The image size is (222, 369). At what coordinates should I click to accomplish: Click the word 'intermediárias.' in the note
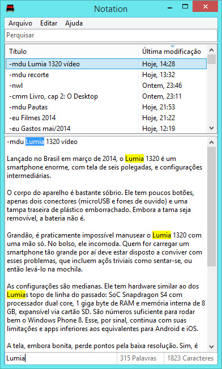pyautogui.click(x=29, y=176)
